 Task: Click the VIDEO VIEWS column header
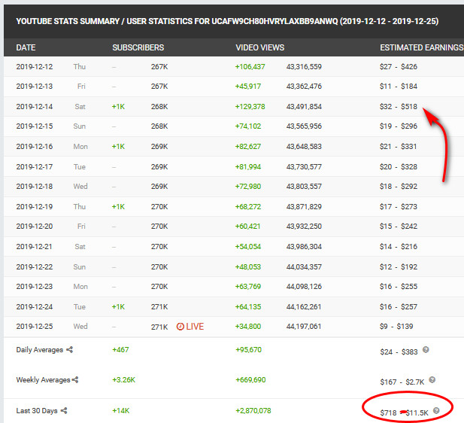point(259,47)
